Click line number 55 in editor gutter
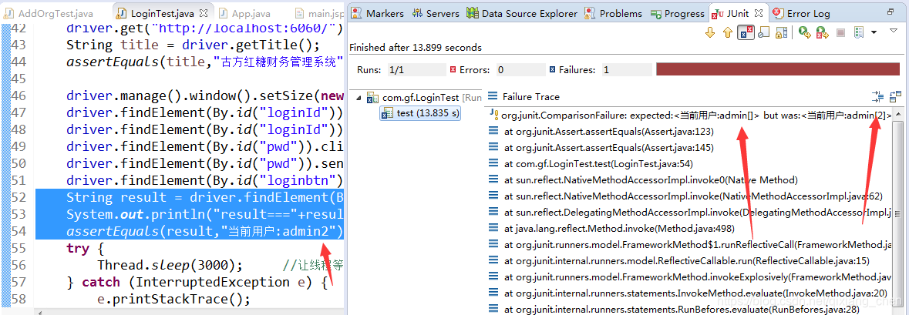 (19, 248)
